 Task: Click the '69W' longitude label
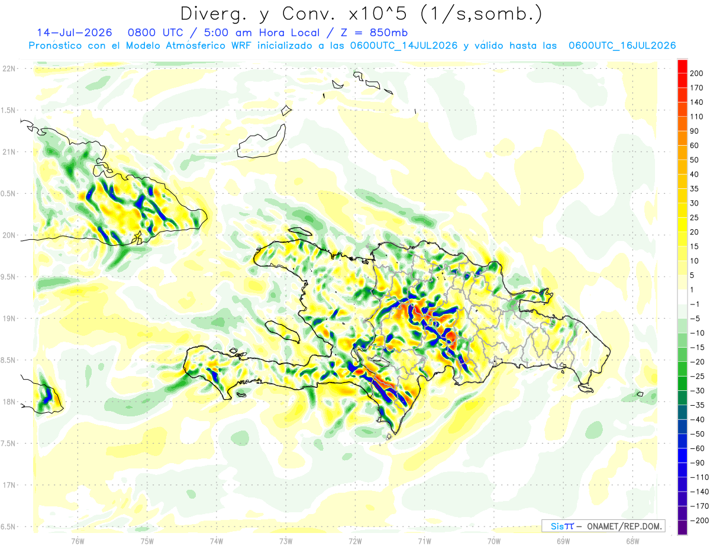tap(563, 541)
